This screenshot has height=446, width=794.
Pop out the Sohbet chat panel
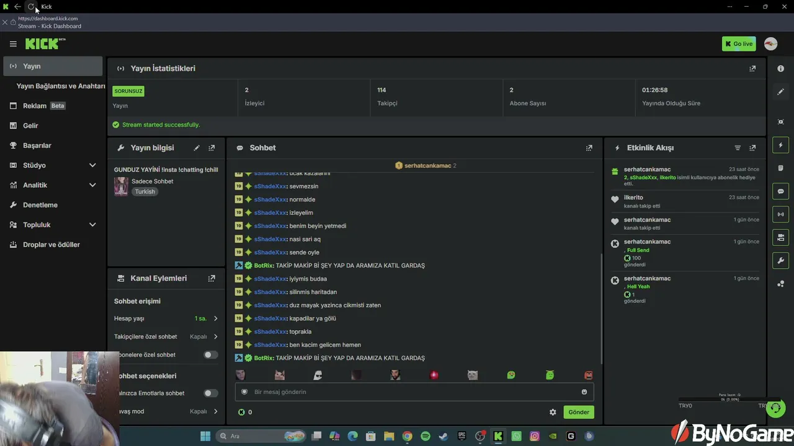tap(589, 148)
